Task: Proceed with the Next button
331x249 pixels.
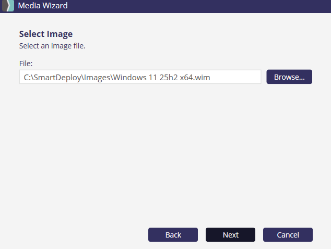Action: [x=230, y=235]
